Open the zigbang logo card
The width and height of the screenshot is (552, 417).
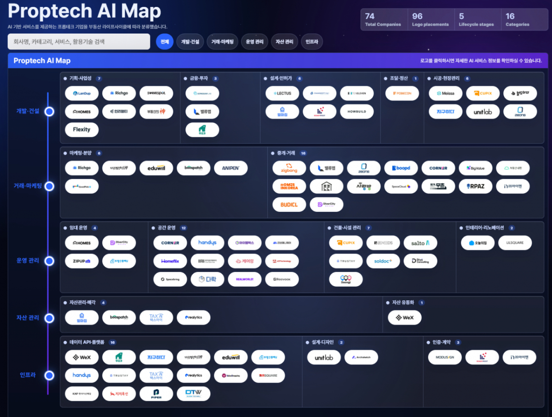click(289, 168)
